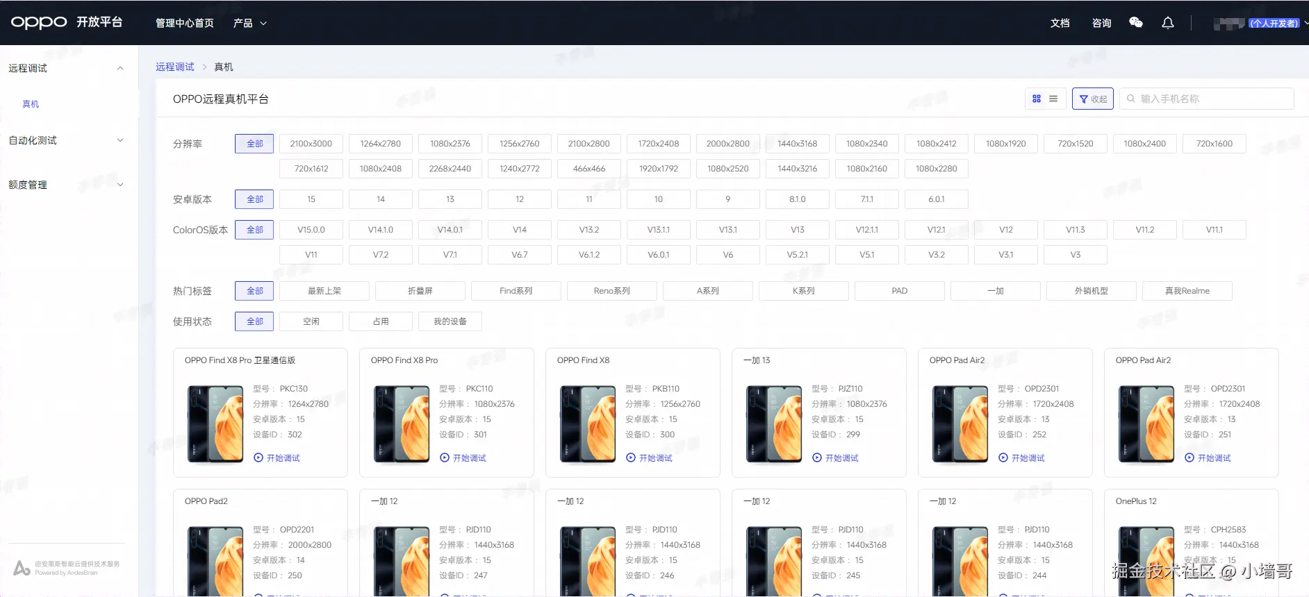Select resolution filter 全部
The image size is (1309, 597).
tap(254, 144)
